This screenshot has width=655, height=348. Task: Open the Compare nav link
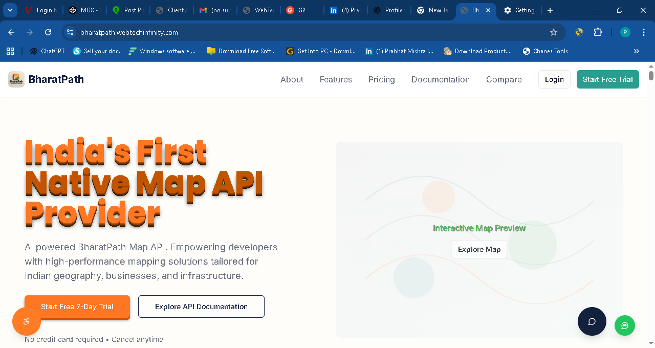(504, 79)
